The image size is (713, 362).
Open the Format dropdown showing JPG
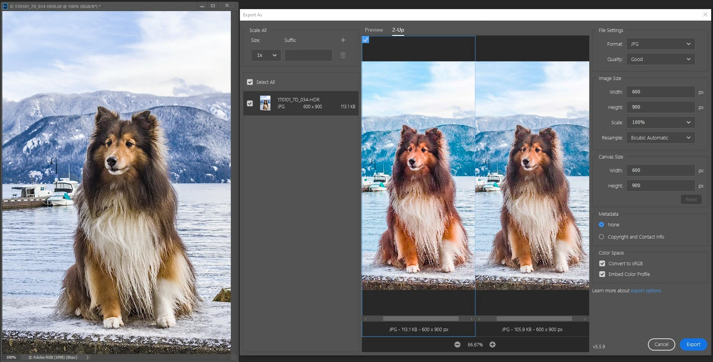click(661, 44)
